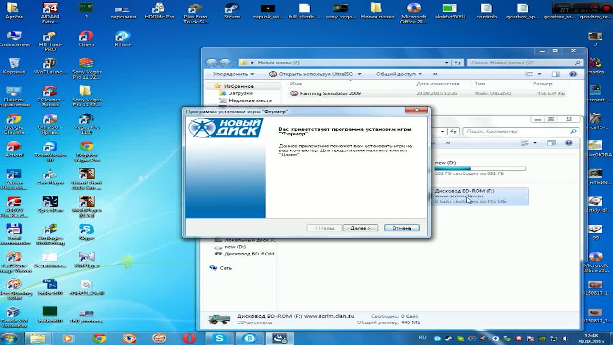Screen dimensions: 613x345
Task: Switch to Skype in the taskbar
Action: 219,338
